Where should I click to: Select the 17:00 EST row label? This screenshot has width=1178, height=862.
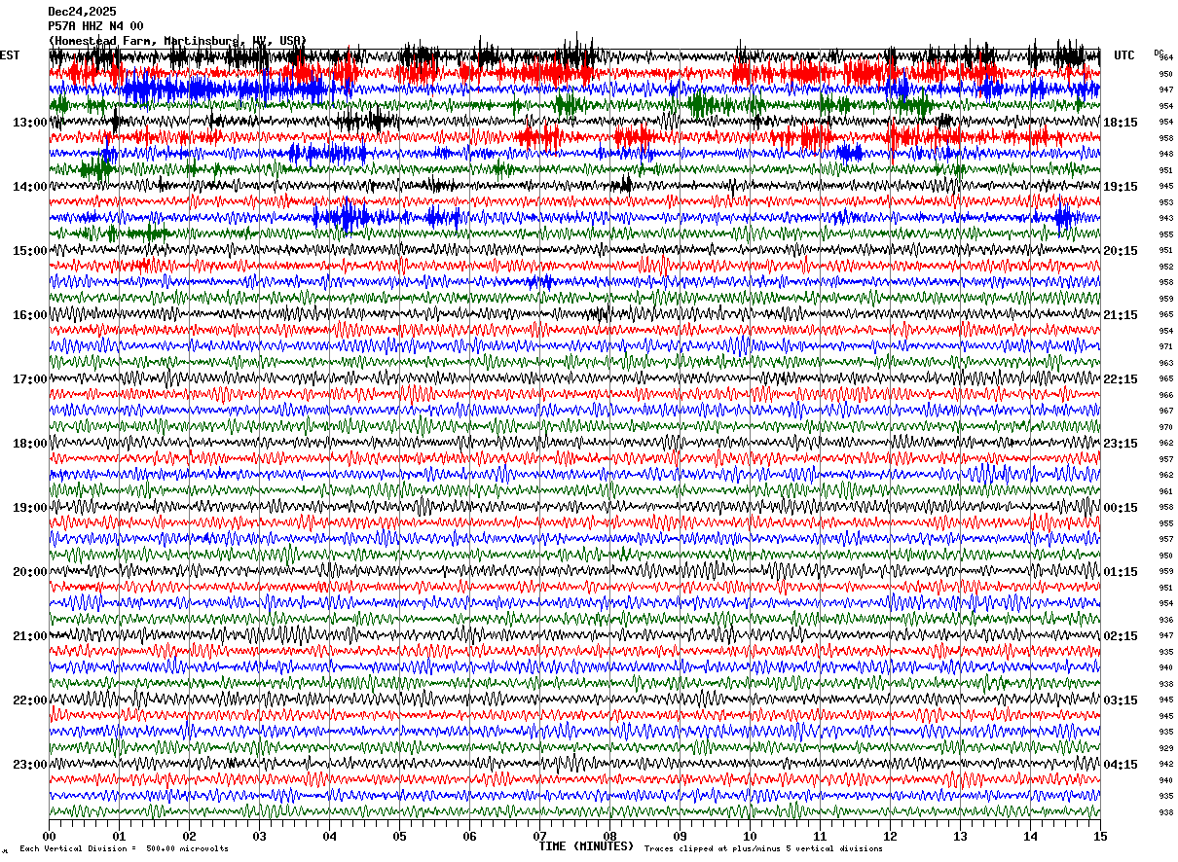click(x=30, y=378)
